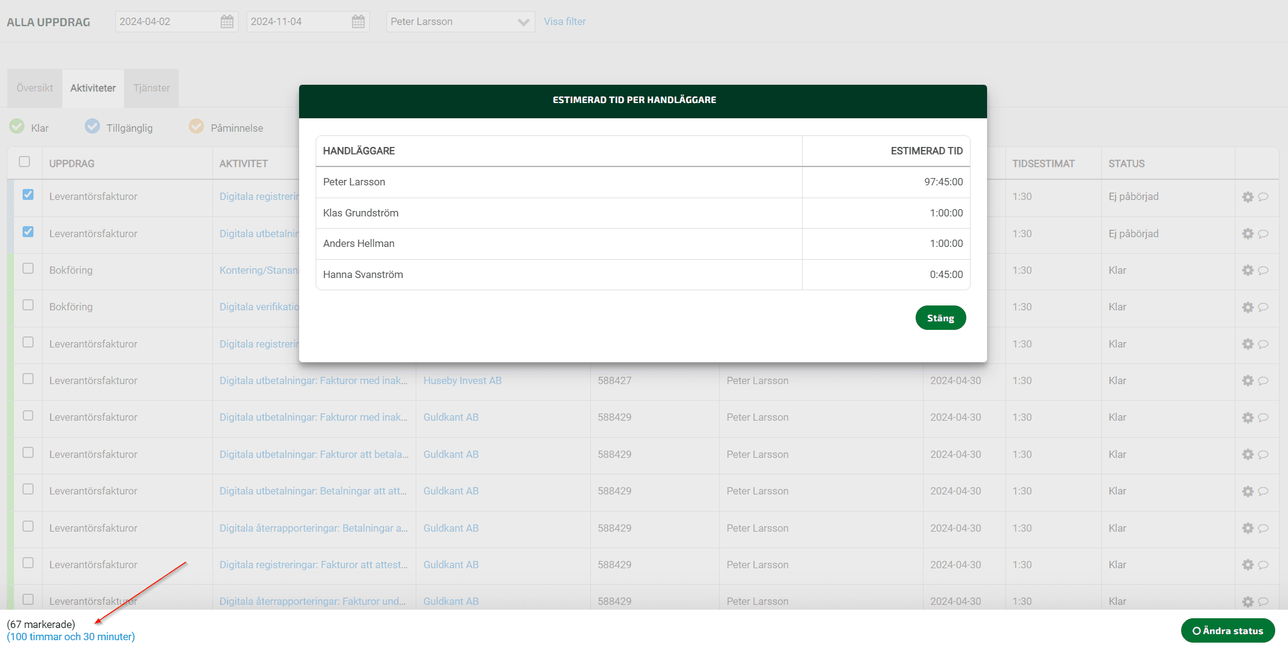The height and width of the screenshot is (653, 1288).
Task: Open calendar picker for start date 2024-04-02
Action: pos(227,22)
